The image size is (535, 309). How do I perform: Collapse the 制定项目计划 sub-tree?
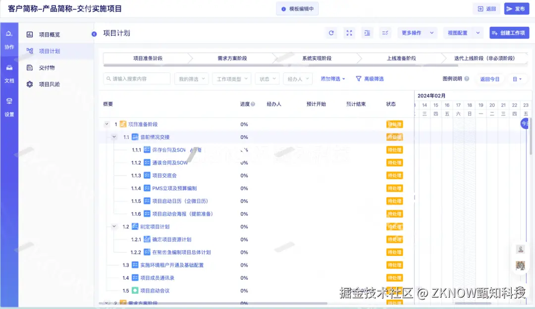(114, 226)
